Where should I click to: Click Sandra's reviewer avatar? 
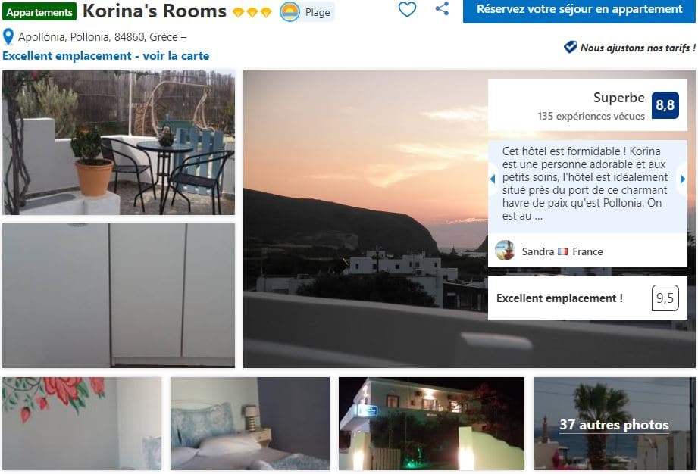click(505, 251)
